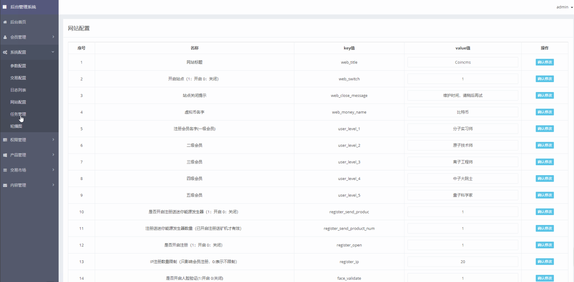Viewport: 574px width, 282px height.
Task: Expand the 产品管理 menu chevron
Action: pos(53,155)
